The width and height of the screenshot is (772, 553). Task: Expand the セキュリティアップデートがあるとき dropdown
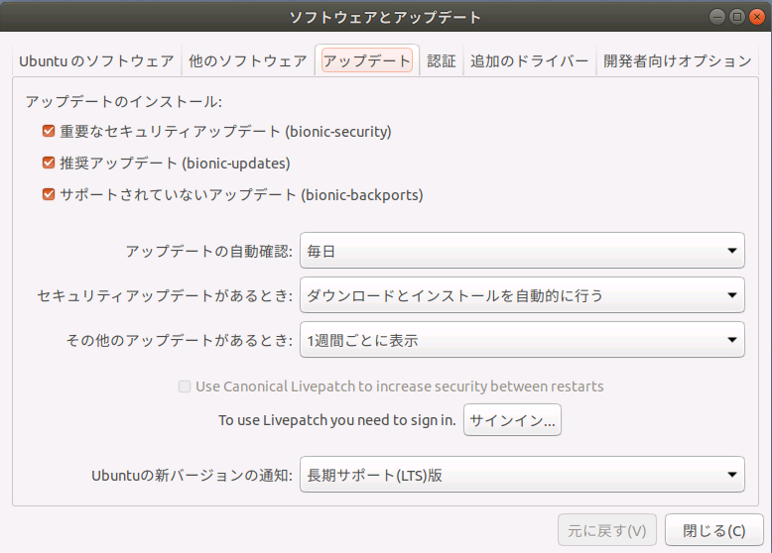pos(522,295)
